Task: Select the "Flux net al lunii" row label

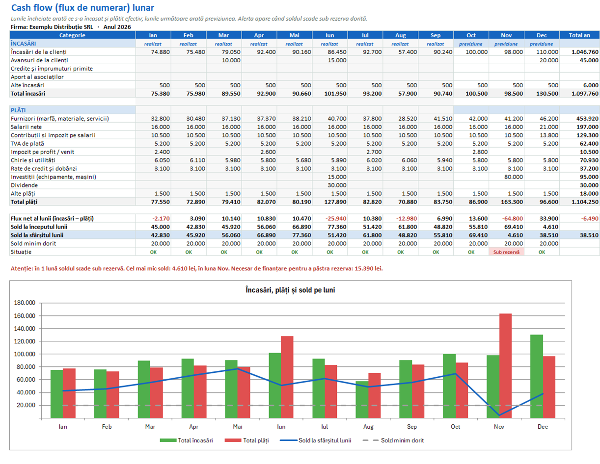Action: [x=52, y=218]
